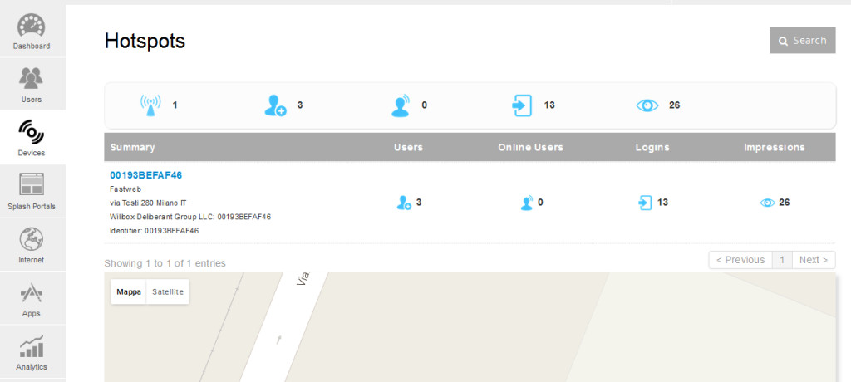Click the Hotspots page heading
The width and height of the screenshot is (851, 382).
(145, 41)
